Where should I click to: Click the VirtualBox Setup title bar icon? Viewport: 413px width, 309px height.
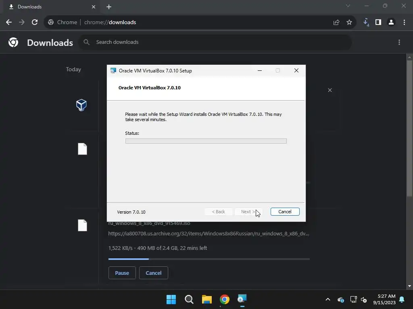tap(113, 70)
